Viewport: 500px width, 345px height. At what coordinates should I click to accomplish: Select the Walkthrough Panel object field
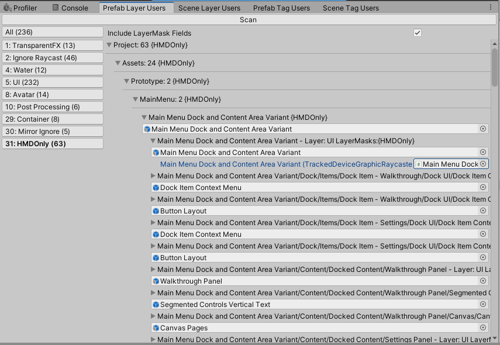pos(320,281)
